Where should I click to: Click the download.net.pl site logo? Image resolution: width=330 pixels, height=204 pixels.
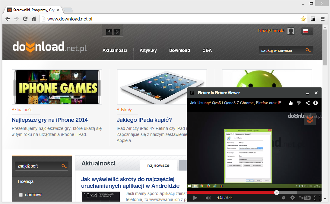coord(50,47)
